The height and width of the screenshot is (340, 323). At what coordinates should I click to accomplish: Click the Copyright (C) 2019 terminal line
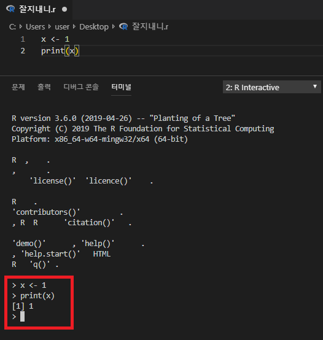(x=142, y=129)
